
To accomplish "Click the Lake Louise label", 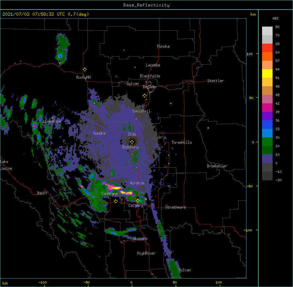I will coord(6,165).
